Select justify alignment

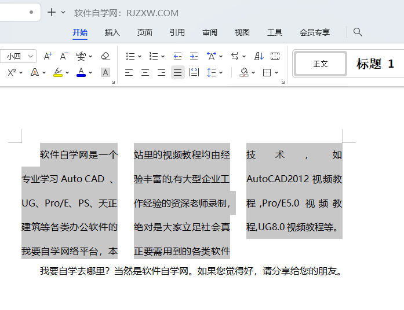point(178,72)
